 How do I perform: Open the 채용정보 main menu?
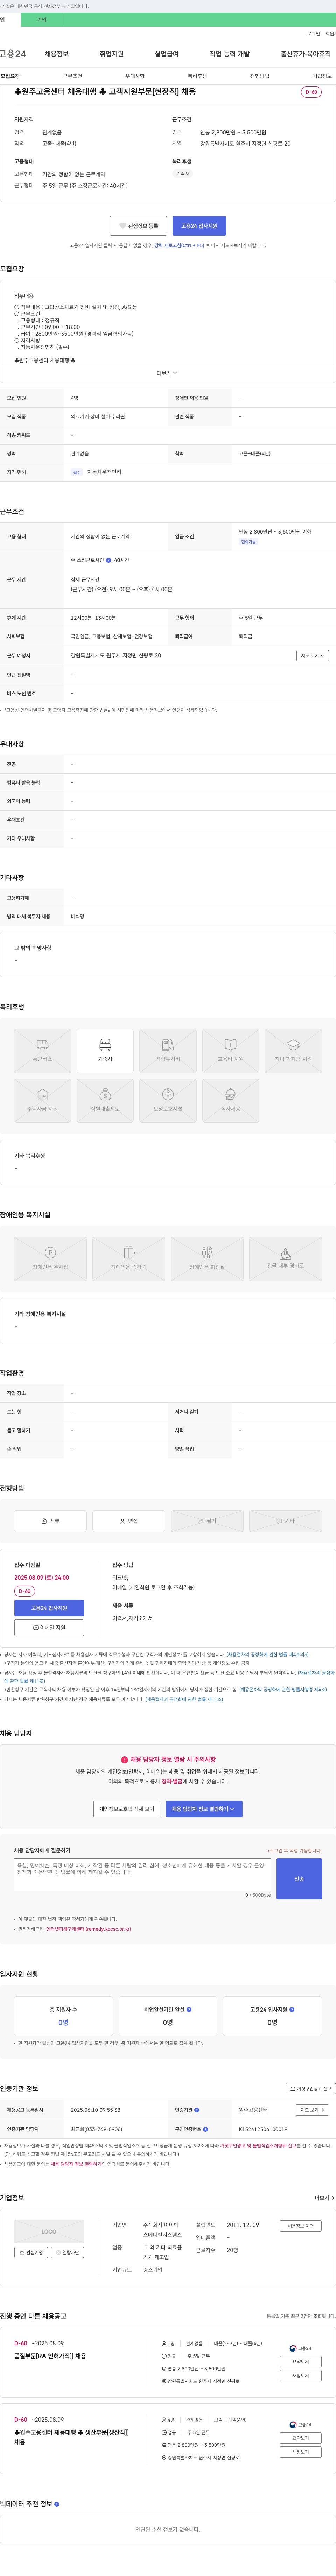click(x=57, y=54)
